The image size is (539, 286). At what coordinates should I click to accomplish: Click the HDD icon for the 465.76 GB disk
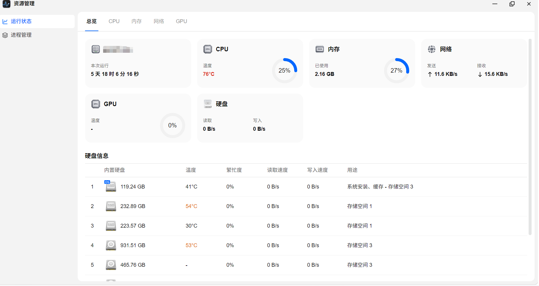(111, 265)
